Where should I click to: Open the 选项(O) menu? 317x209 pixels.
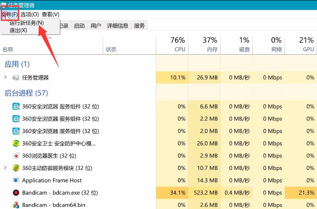coord(29,15)
